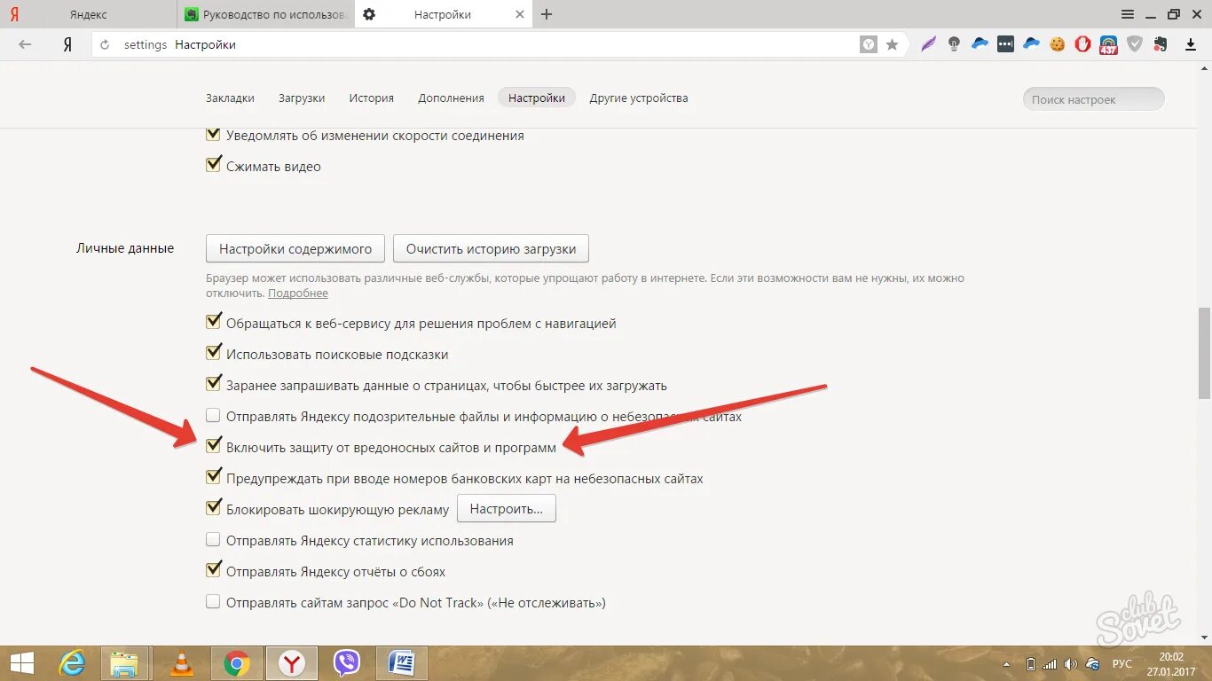
Task: Select Yandex Browser in the taskbar
Action: (292, 662)
